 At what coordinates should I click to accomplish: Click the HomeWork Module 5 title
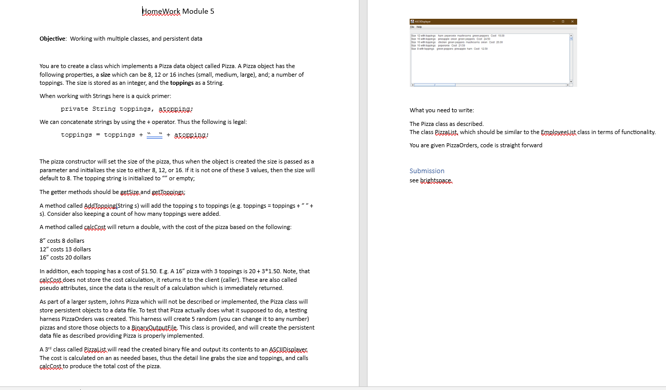[x=178, y=11]
